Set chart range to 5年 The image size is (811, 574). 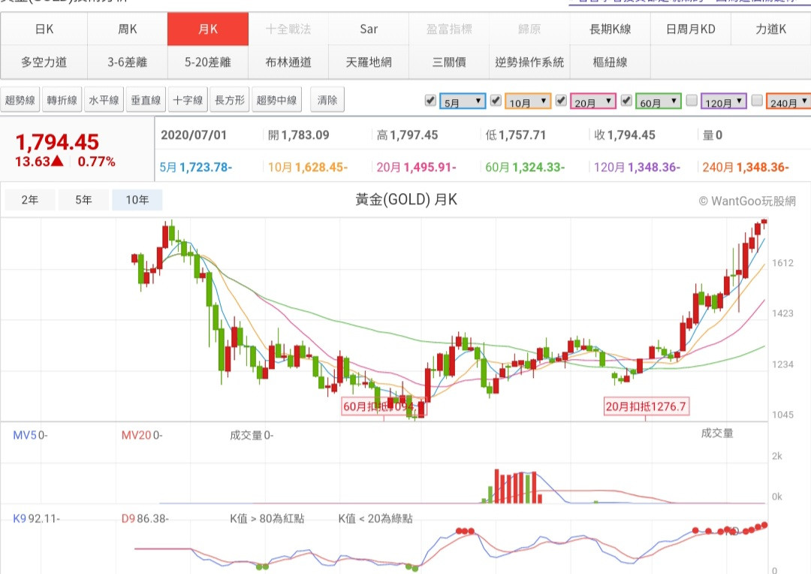point(83,200)
